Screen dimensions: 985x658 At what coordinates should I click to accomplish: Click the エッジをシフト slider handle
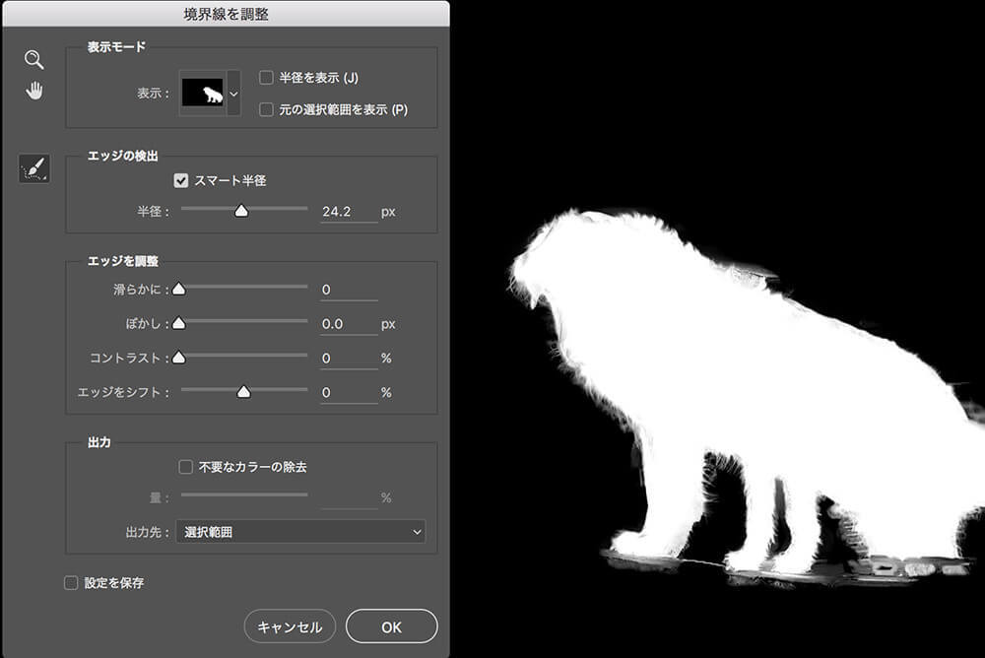(x=242, y=392)
